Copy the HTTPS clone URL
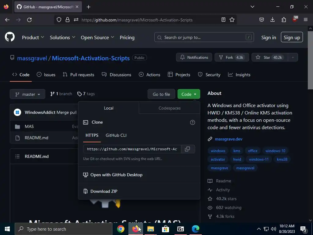This screenshot has width=313, height=235. (187, 149)
